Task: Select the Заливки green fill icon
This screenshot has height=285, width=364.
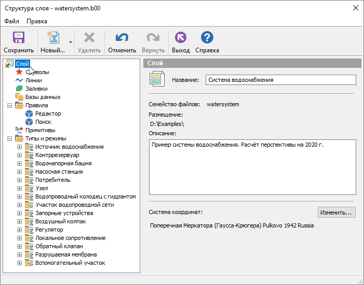Action: [19, 89]
